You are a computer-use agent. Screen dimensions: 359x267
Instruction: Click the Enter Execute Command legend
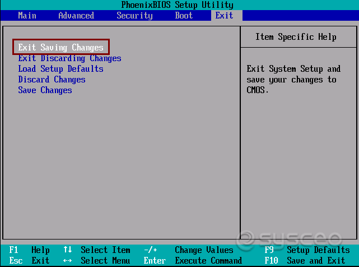click(x=193, y=261)
